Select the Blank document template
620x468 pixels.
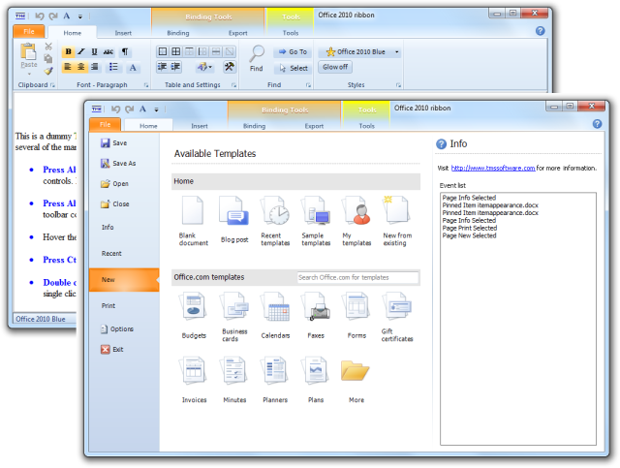pos(193,221)
